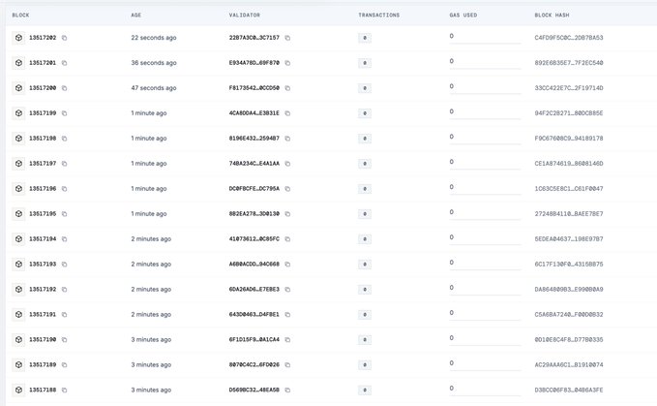Click the cube icon for block 13517196

click(x=18, y=189)
